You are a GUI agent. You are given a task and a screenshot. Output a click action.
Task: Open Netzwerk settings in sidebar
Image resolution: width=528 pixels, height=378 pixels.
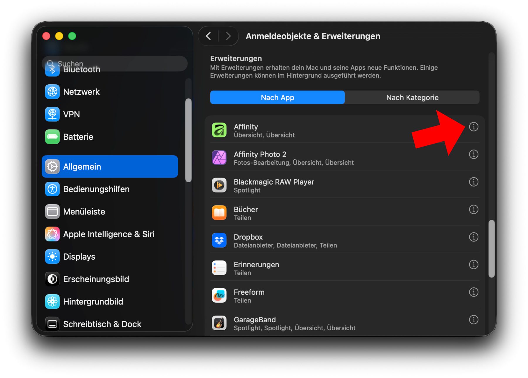[81, 92]
